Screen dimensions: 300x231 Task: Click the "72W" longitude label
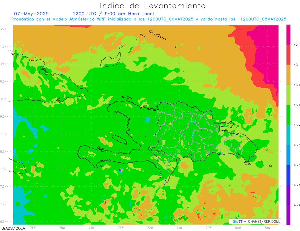[150, 228]
